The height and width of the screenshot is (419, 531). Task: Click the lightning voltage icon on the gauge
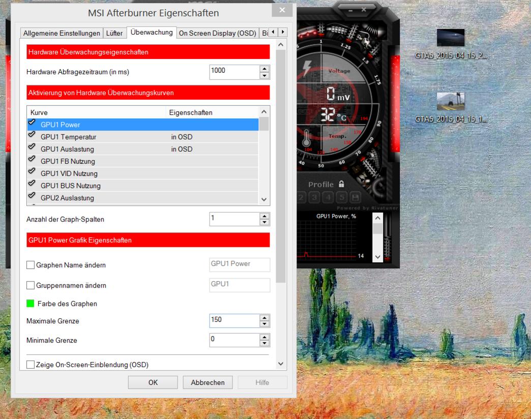(x=307, y=68)
